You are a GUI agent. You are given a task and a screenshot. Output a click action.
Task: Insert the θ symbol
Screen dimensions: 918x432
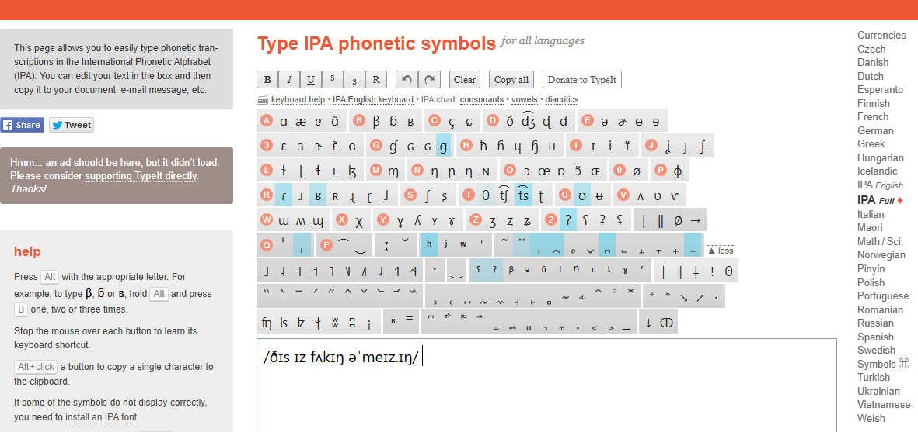[x=486, y=195]
